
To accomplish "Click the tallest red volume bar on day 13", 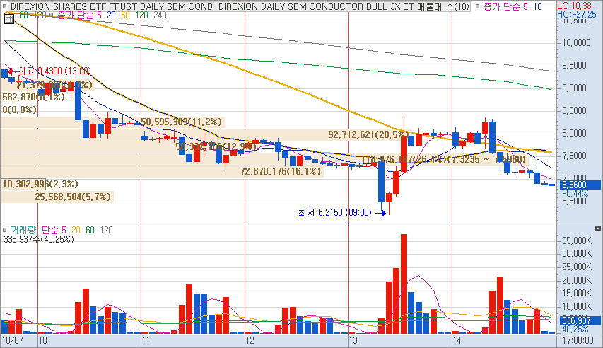I will point(404,284).
